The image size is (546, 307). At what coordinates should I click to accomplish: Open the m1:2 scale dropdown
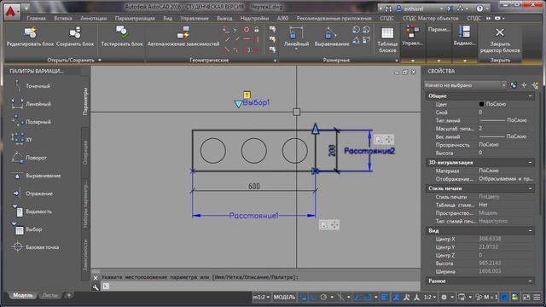click(x=261, y=298)
